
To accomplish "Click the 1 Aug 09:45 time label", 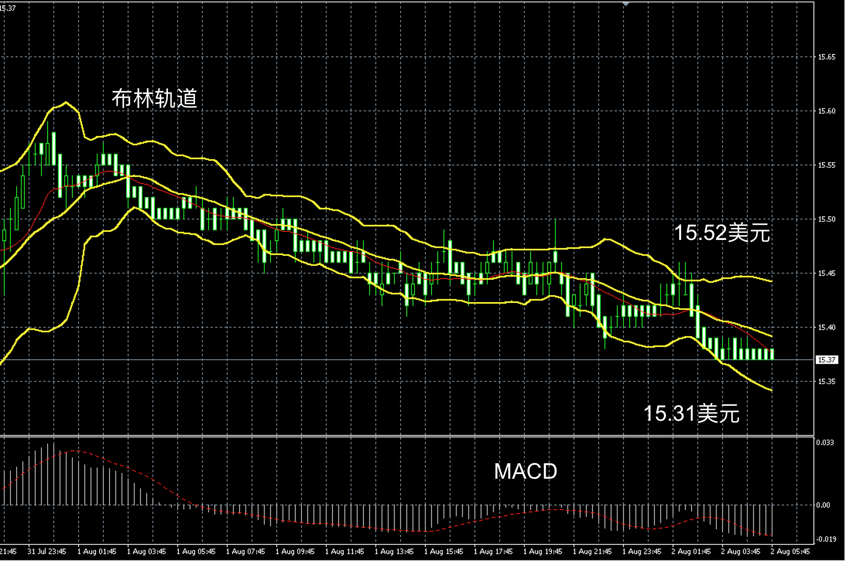I will click(295, 551).
